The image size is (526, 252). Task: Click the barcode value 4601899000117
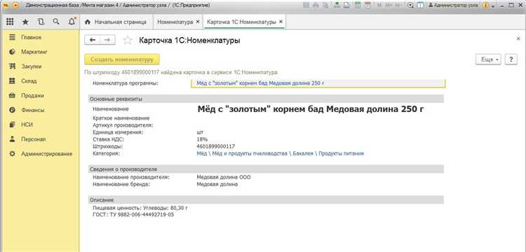(x=216, y=146)
